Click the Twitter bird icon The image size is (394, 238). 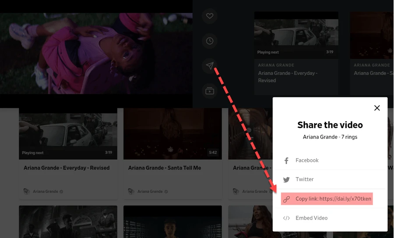(286, 180)
